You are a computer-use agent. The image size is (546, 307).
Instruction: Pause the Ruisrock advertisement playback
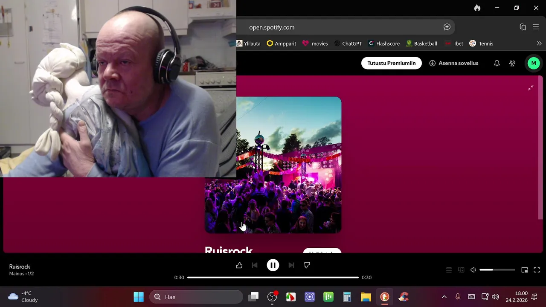pyautogui.click(x=273, y=265)
